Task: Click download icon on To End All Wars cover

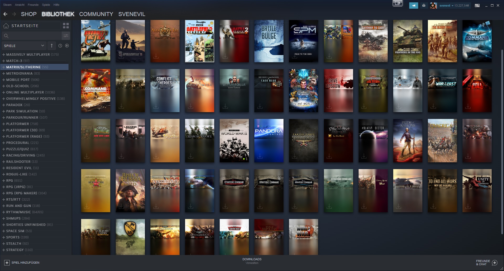Action: (x=433, y=206)
